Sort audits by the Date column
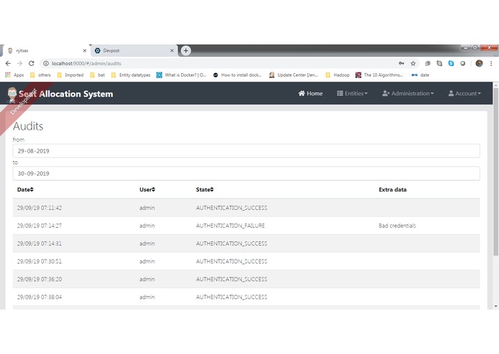 tap(25, 190)
